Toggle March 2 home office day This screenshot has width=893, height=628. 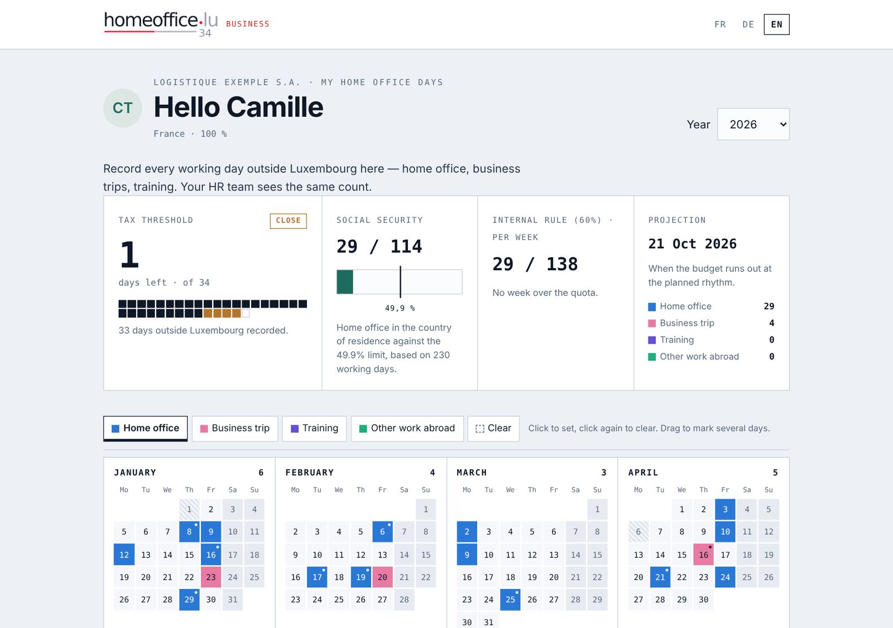coord(467,532)
